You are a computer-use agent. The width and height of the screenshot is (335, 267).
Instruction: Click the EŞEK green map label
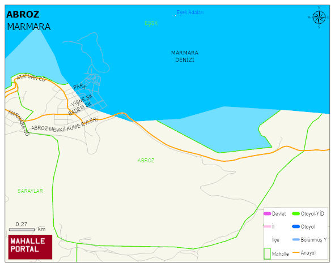(151, 23)
